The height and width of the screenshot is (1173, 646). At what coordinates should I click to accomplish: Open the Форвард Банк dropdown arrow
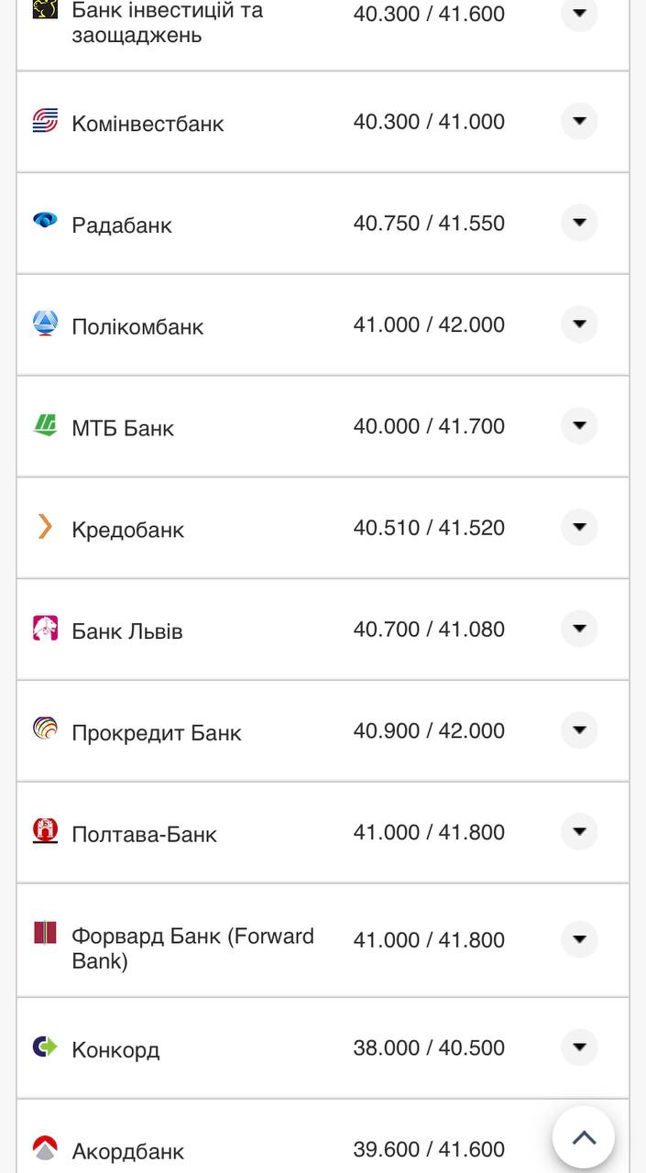coord(579,939)
